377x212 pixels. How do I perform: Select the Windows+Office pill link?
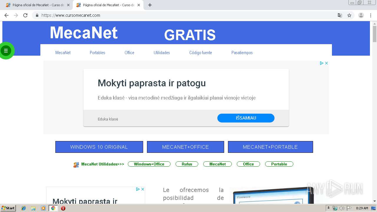[x=149, y=164]
